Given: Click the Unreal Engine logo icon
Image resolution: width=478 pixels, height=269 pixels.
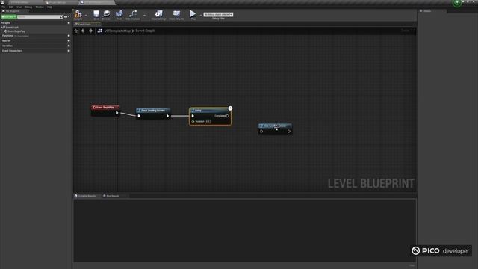Looking at the screenshot, I should coord(2,2).
